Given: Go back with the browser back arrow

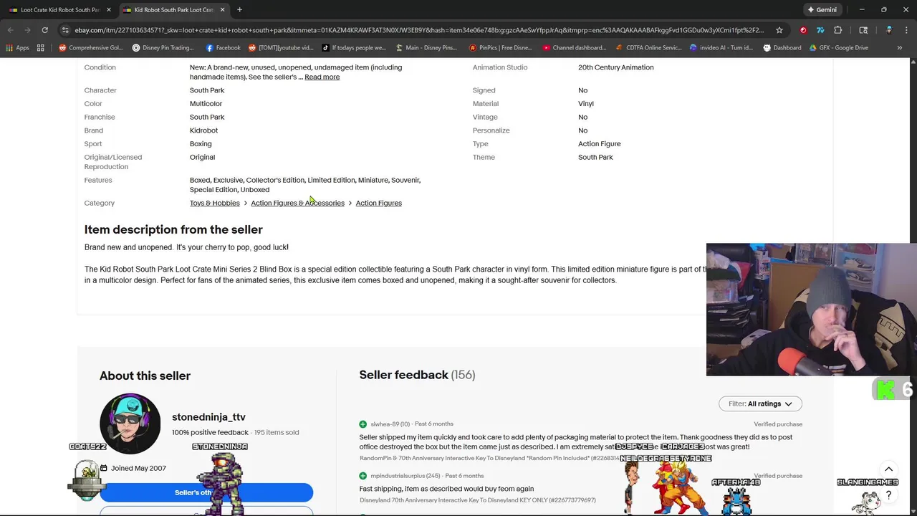Looking at the screenshot, I should tap(10, 30).
